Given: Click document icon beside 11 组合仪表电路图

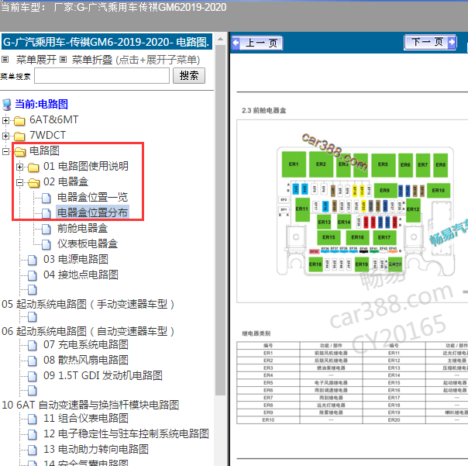Looking at the screenshot, I should [33, 419].
